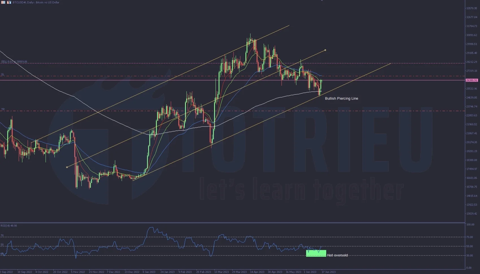The image size is (480, 274).
Task: Click the 17 Jun 2023 date axis label
Action: (x=328, y=272)
